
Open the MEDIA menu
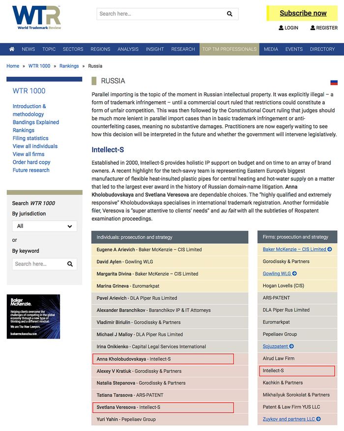[271, 49]
